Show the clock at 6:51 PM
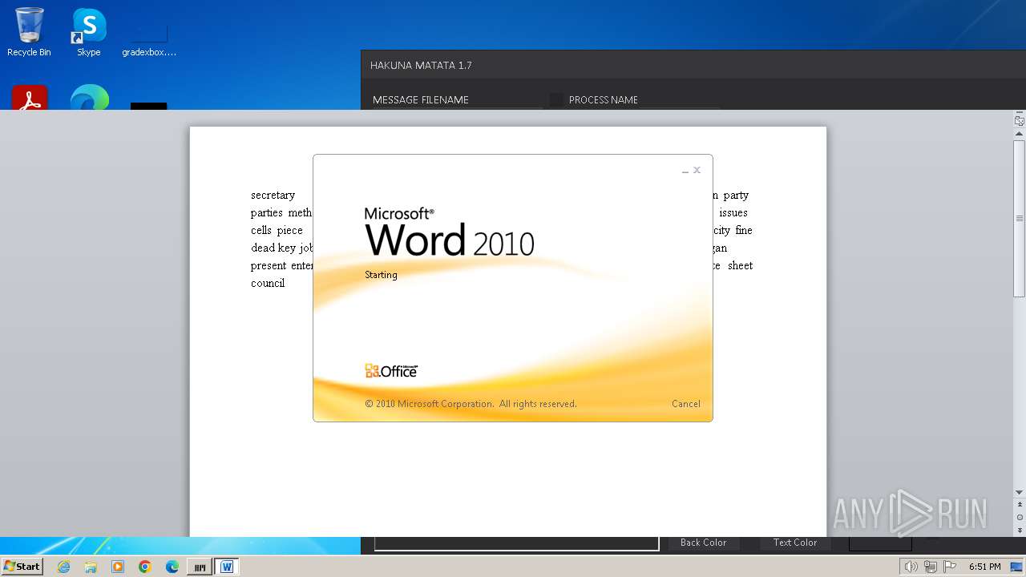 point(984,567)
